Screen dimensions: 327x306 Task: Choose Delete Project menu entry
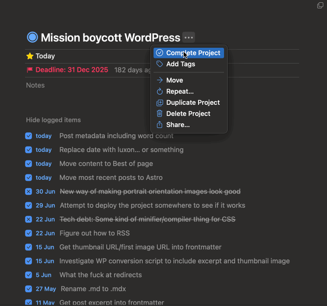[189, 114]
